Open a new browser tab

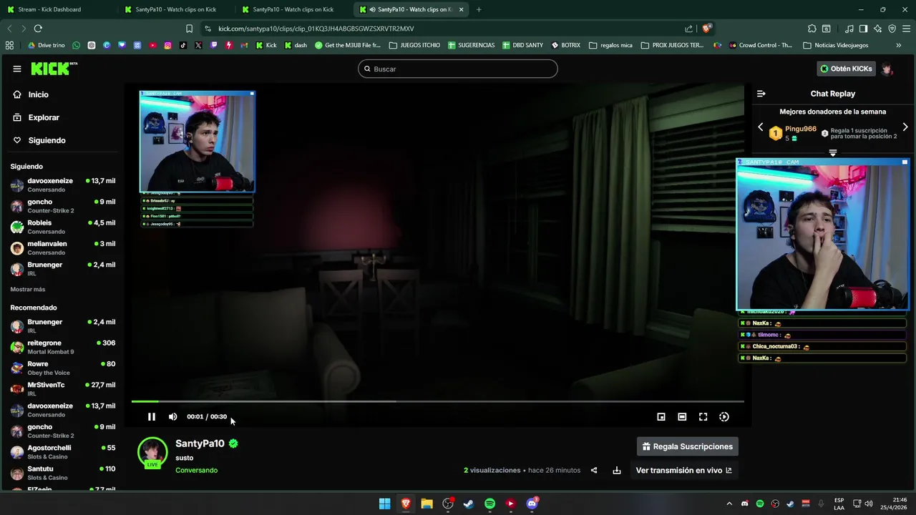click(479, 9)
